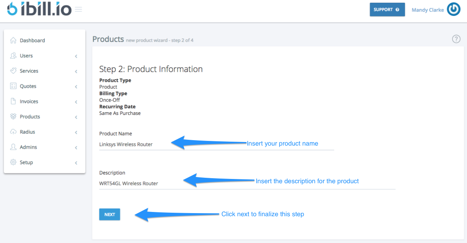This screenshot has width=467, height=243.
Task: Open the Quotes menu item
Action: 28,86
